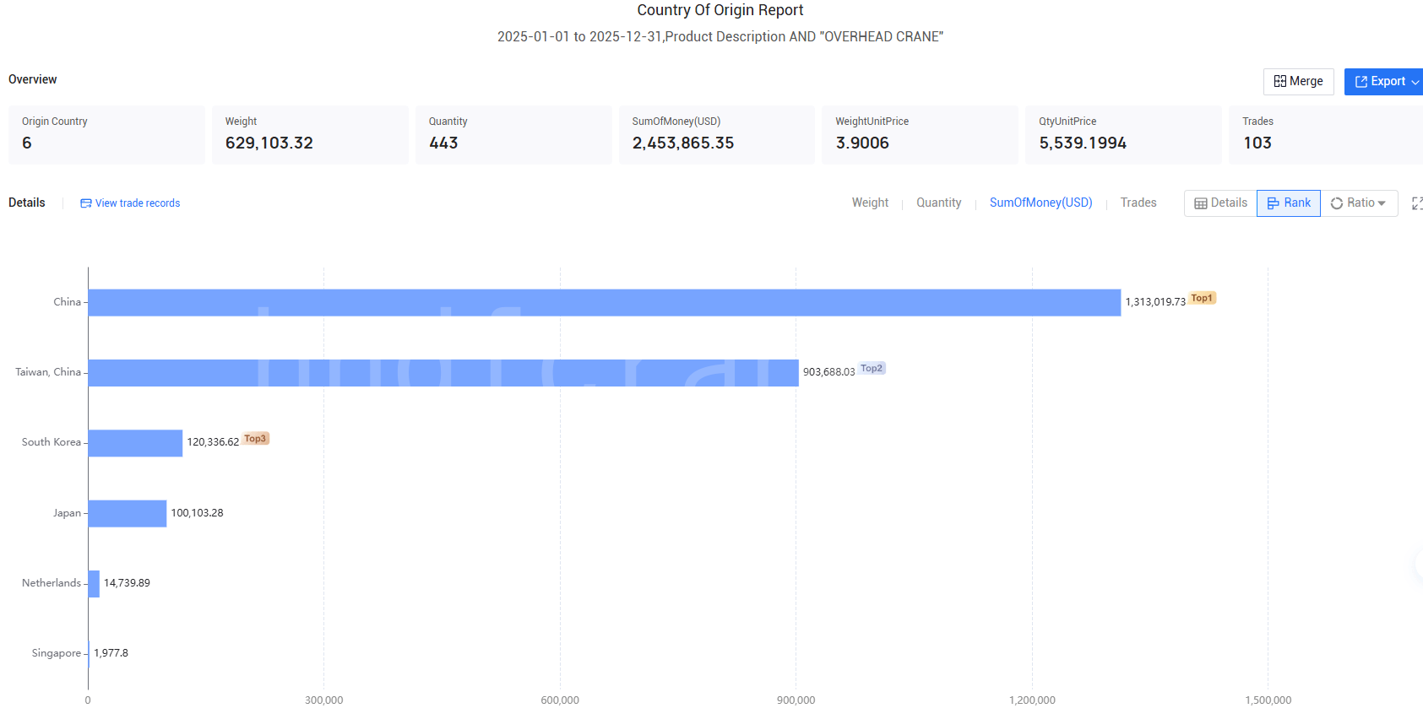Click the Netherlands bar

point(94,584)
